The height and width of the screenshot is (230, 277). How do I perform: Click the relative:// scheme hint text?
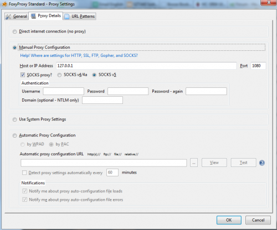[x=131, y=154]
